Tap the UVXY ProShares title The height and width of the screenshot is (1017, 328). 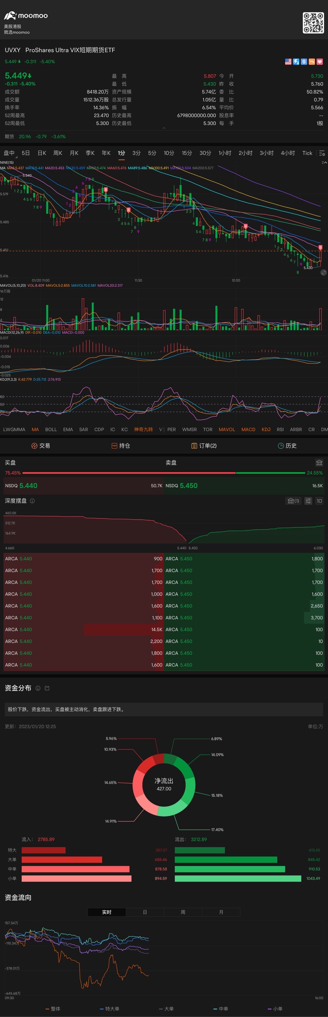(60, 50)
